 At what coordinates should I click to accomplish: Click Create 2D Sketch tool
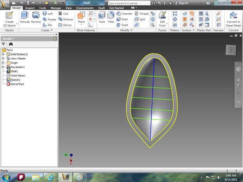pos(9,19)
